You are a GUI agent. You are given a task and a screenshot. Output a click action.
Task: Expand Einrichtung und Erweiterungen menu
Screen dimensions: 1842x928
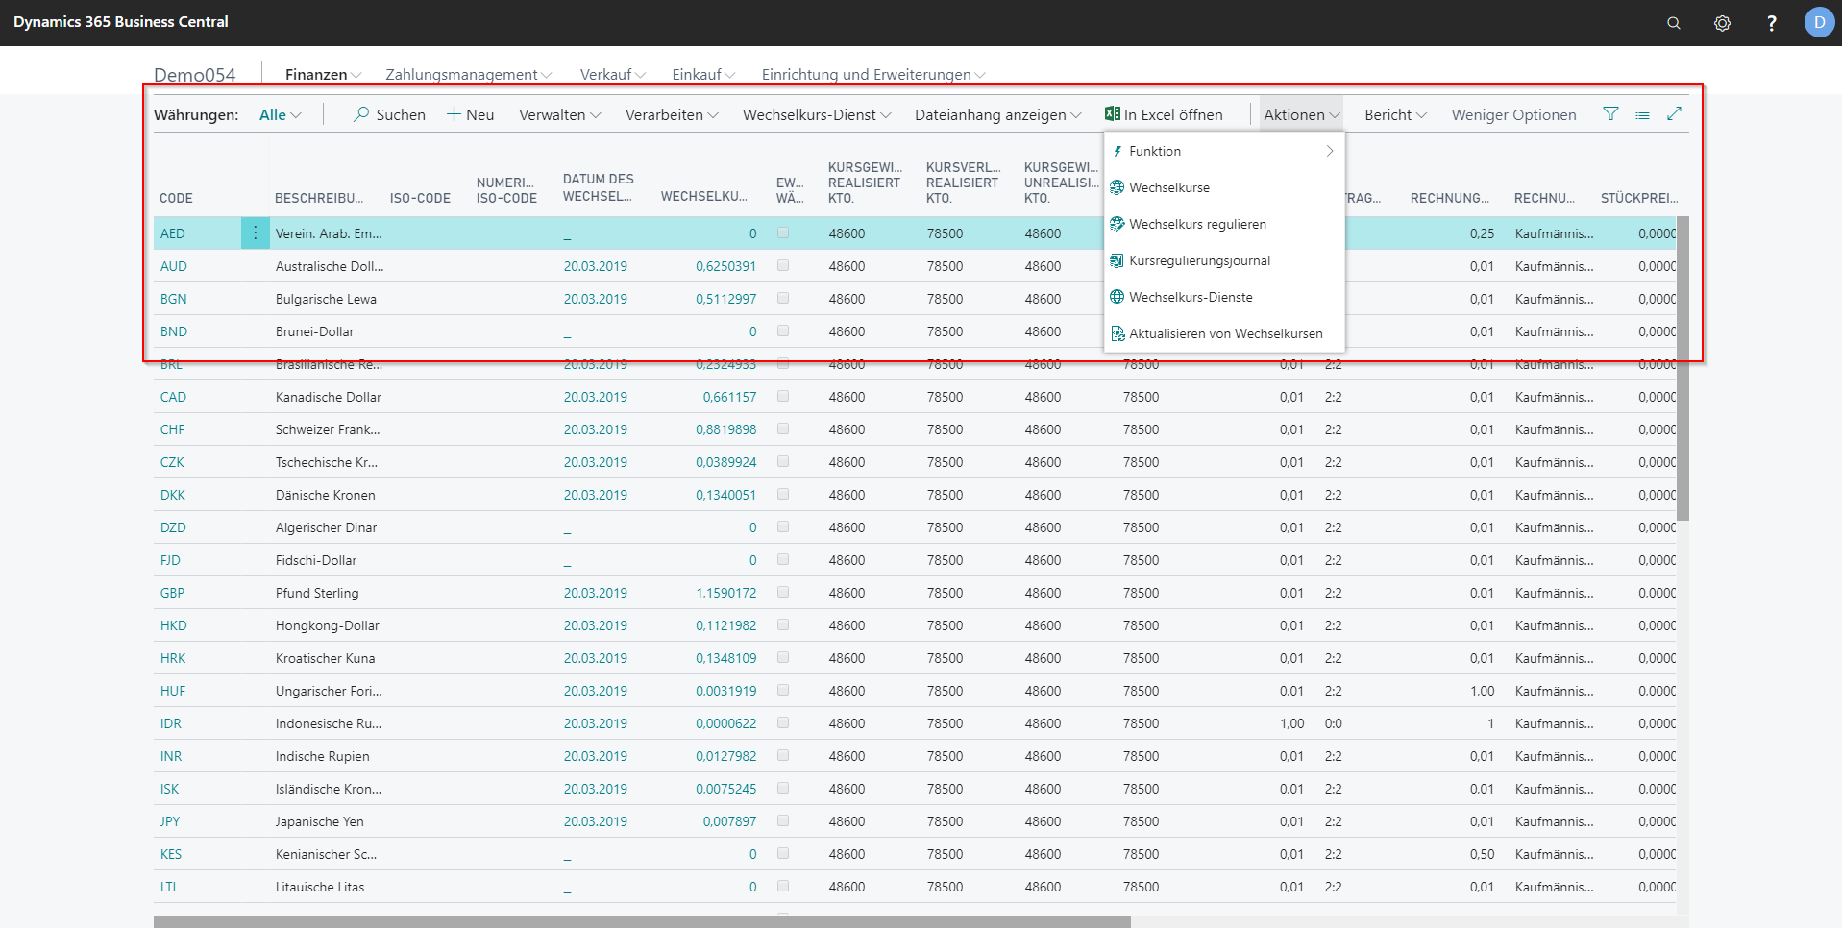coord(873,74)
